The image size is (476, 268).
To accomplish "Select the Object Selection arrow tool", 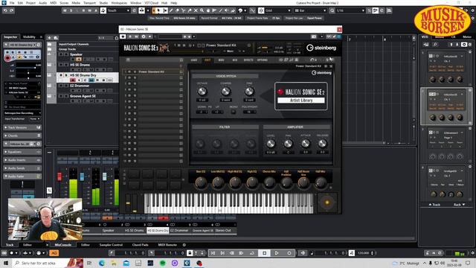I will (x=158, y=10).
